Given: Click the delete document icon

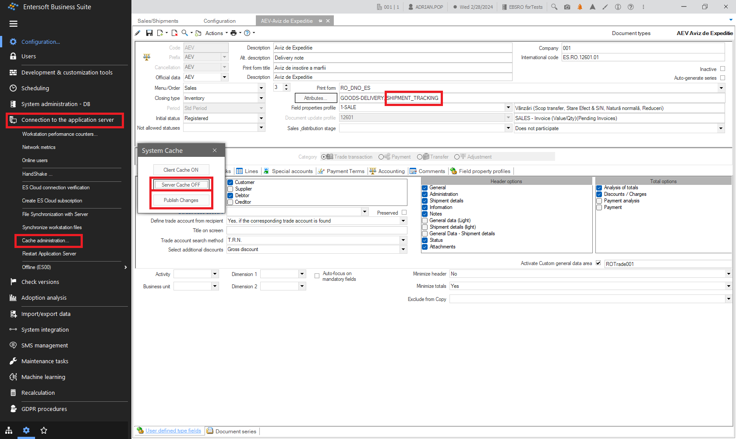Looking at the screenshot, I should coord(174,33).
